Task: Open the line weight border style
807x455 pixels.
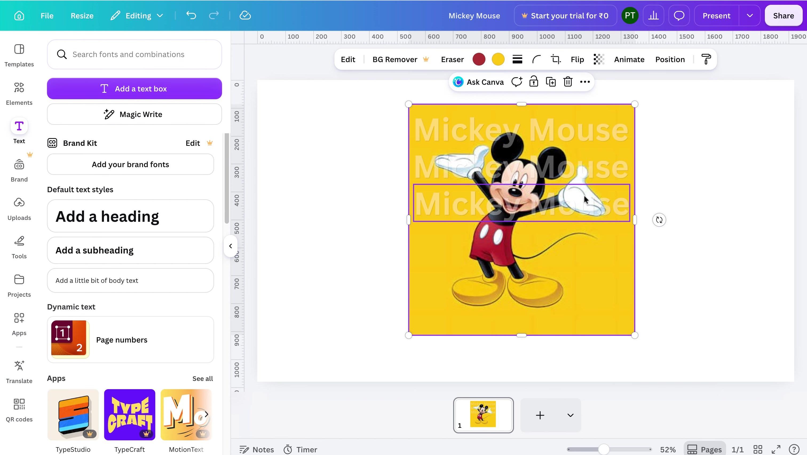Action: (x=517, y=59)
